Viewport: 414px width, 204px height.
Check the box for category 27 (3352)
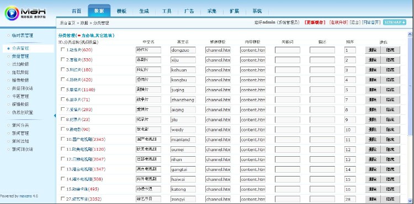point(62,199)
